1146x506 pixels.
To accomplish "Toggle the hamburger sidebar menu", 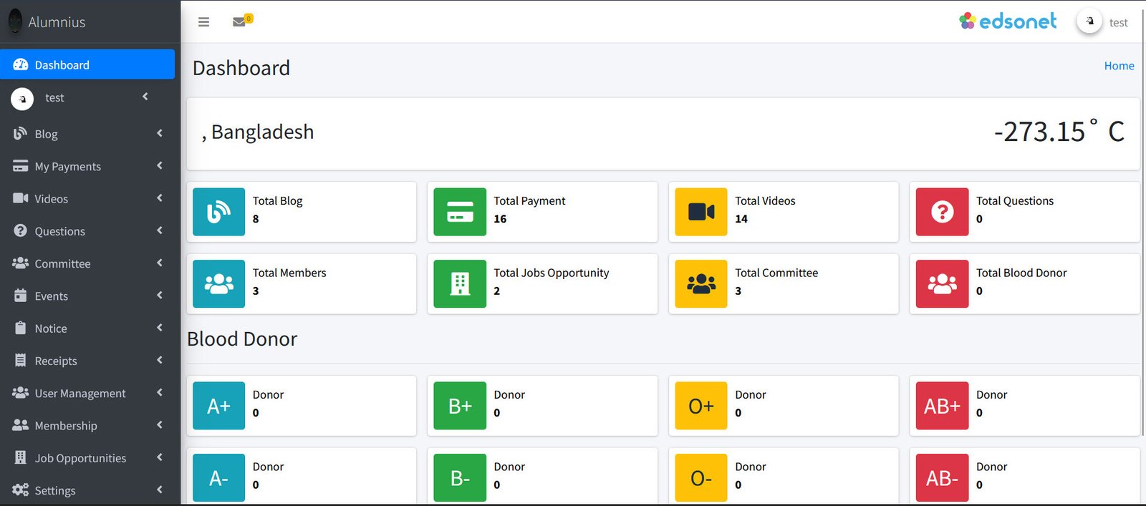I will 203,22.
